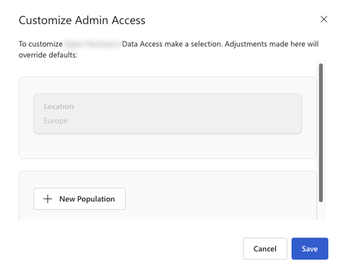The height and width of the screenshot is (275, 347).
Task: Cancel the admin access changes
Action: (x=265, y=248)
